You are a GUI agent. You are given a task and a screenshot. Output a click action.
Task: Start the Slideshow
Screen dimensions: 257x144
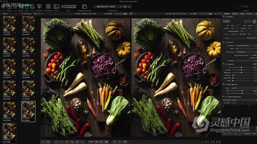[39, 7]
